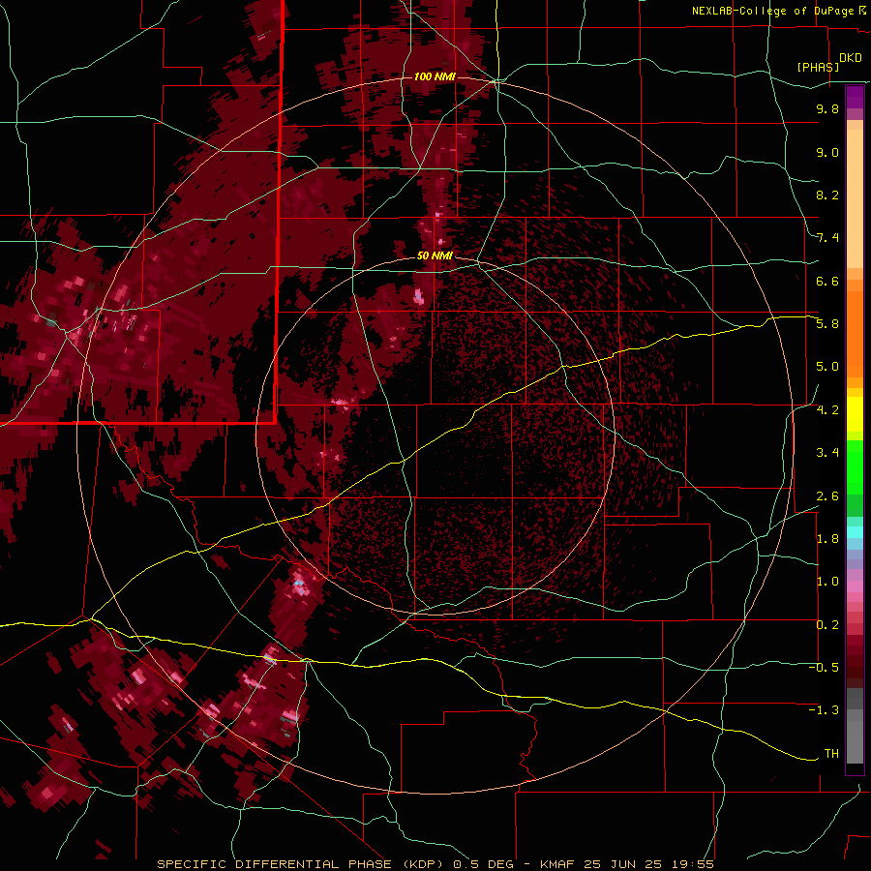
Task: Click the 1.0 value on color scale
Action: point(827,582)
